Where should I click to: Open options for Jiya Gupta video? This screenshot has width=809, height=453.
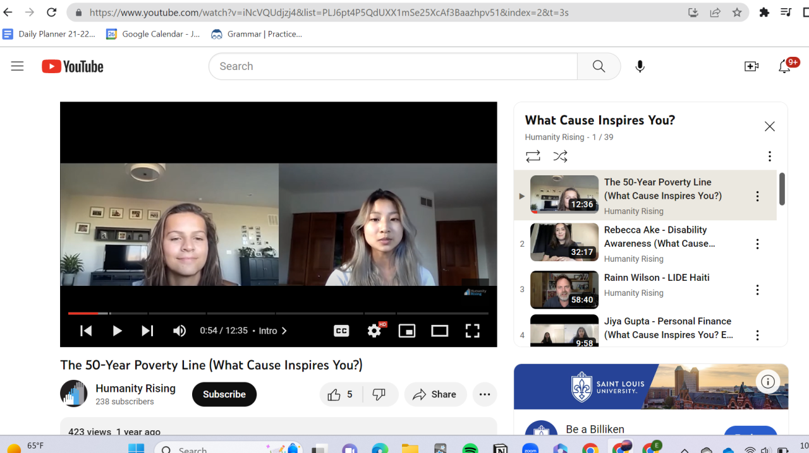pos(757,335)
